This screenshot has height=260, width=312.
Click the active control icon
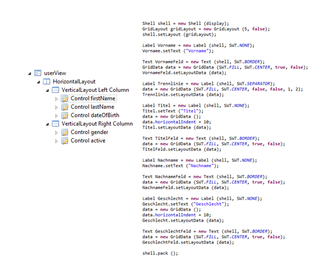[65, 141]
